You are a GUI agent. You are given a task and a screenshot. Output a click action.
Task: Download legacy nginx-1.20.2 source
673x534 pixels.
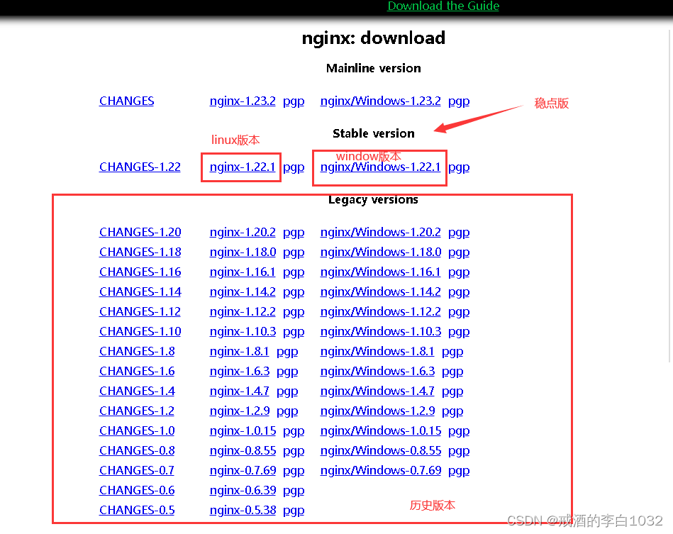point(243,232)
